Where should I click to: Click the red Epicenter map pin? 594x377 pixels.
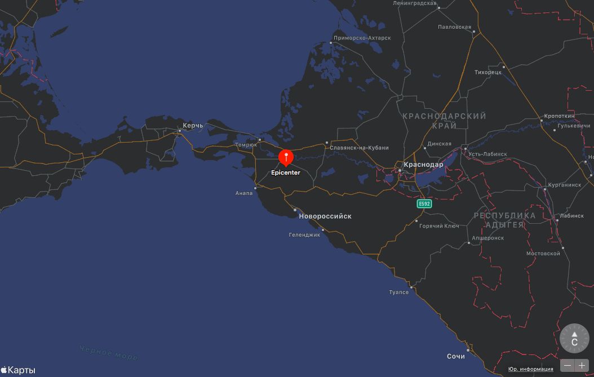pos(286,158)
